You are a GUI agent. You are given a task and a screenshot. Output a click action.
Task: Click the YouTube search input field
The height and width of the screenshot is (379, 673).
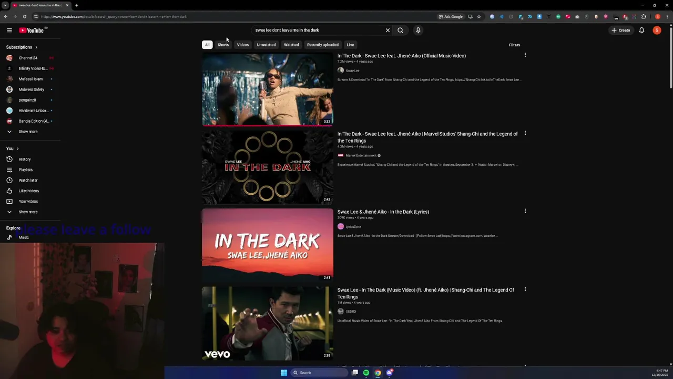coord(318,31)
